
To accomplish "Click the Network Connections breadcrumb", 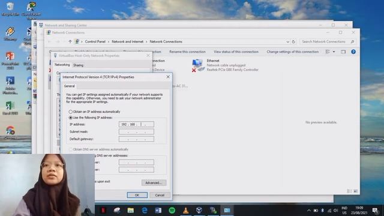I will [166, 41].
